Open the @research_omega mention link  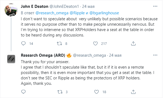pos(52,13)
